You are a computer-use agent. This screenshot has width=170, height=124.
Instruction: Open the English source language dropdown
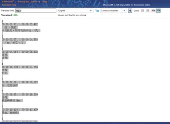(x=75, y=11)
